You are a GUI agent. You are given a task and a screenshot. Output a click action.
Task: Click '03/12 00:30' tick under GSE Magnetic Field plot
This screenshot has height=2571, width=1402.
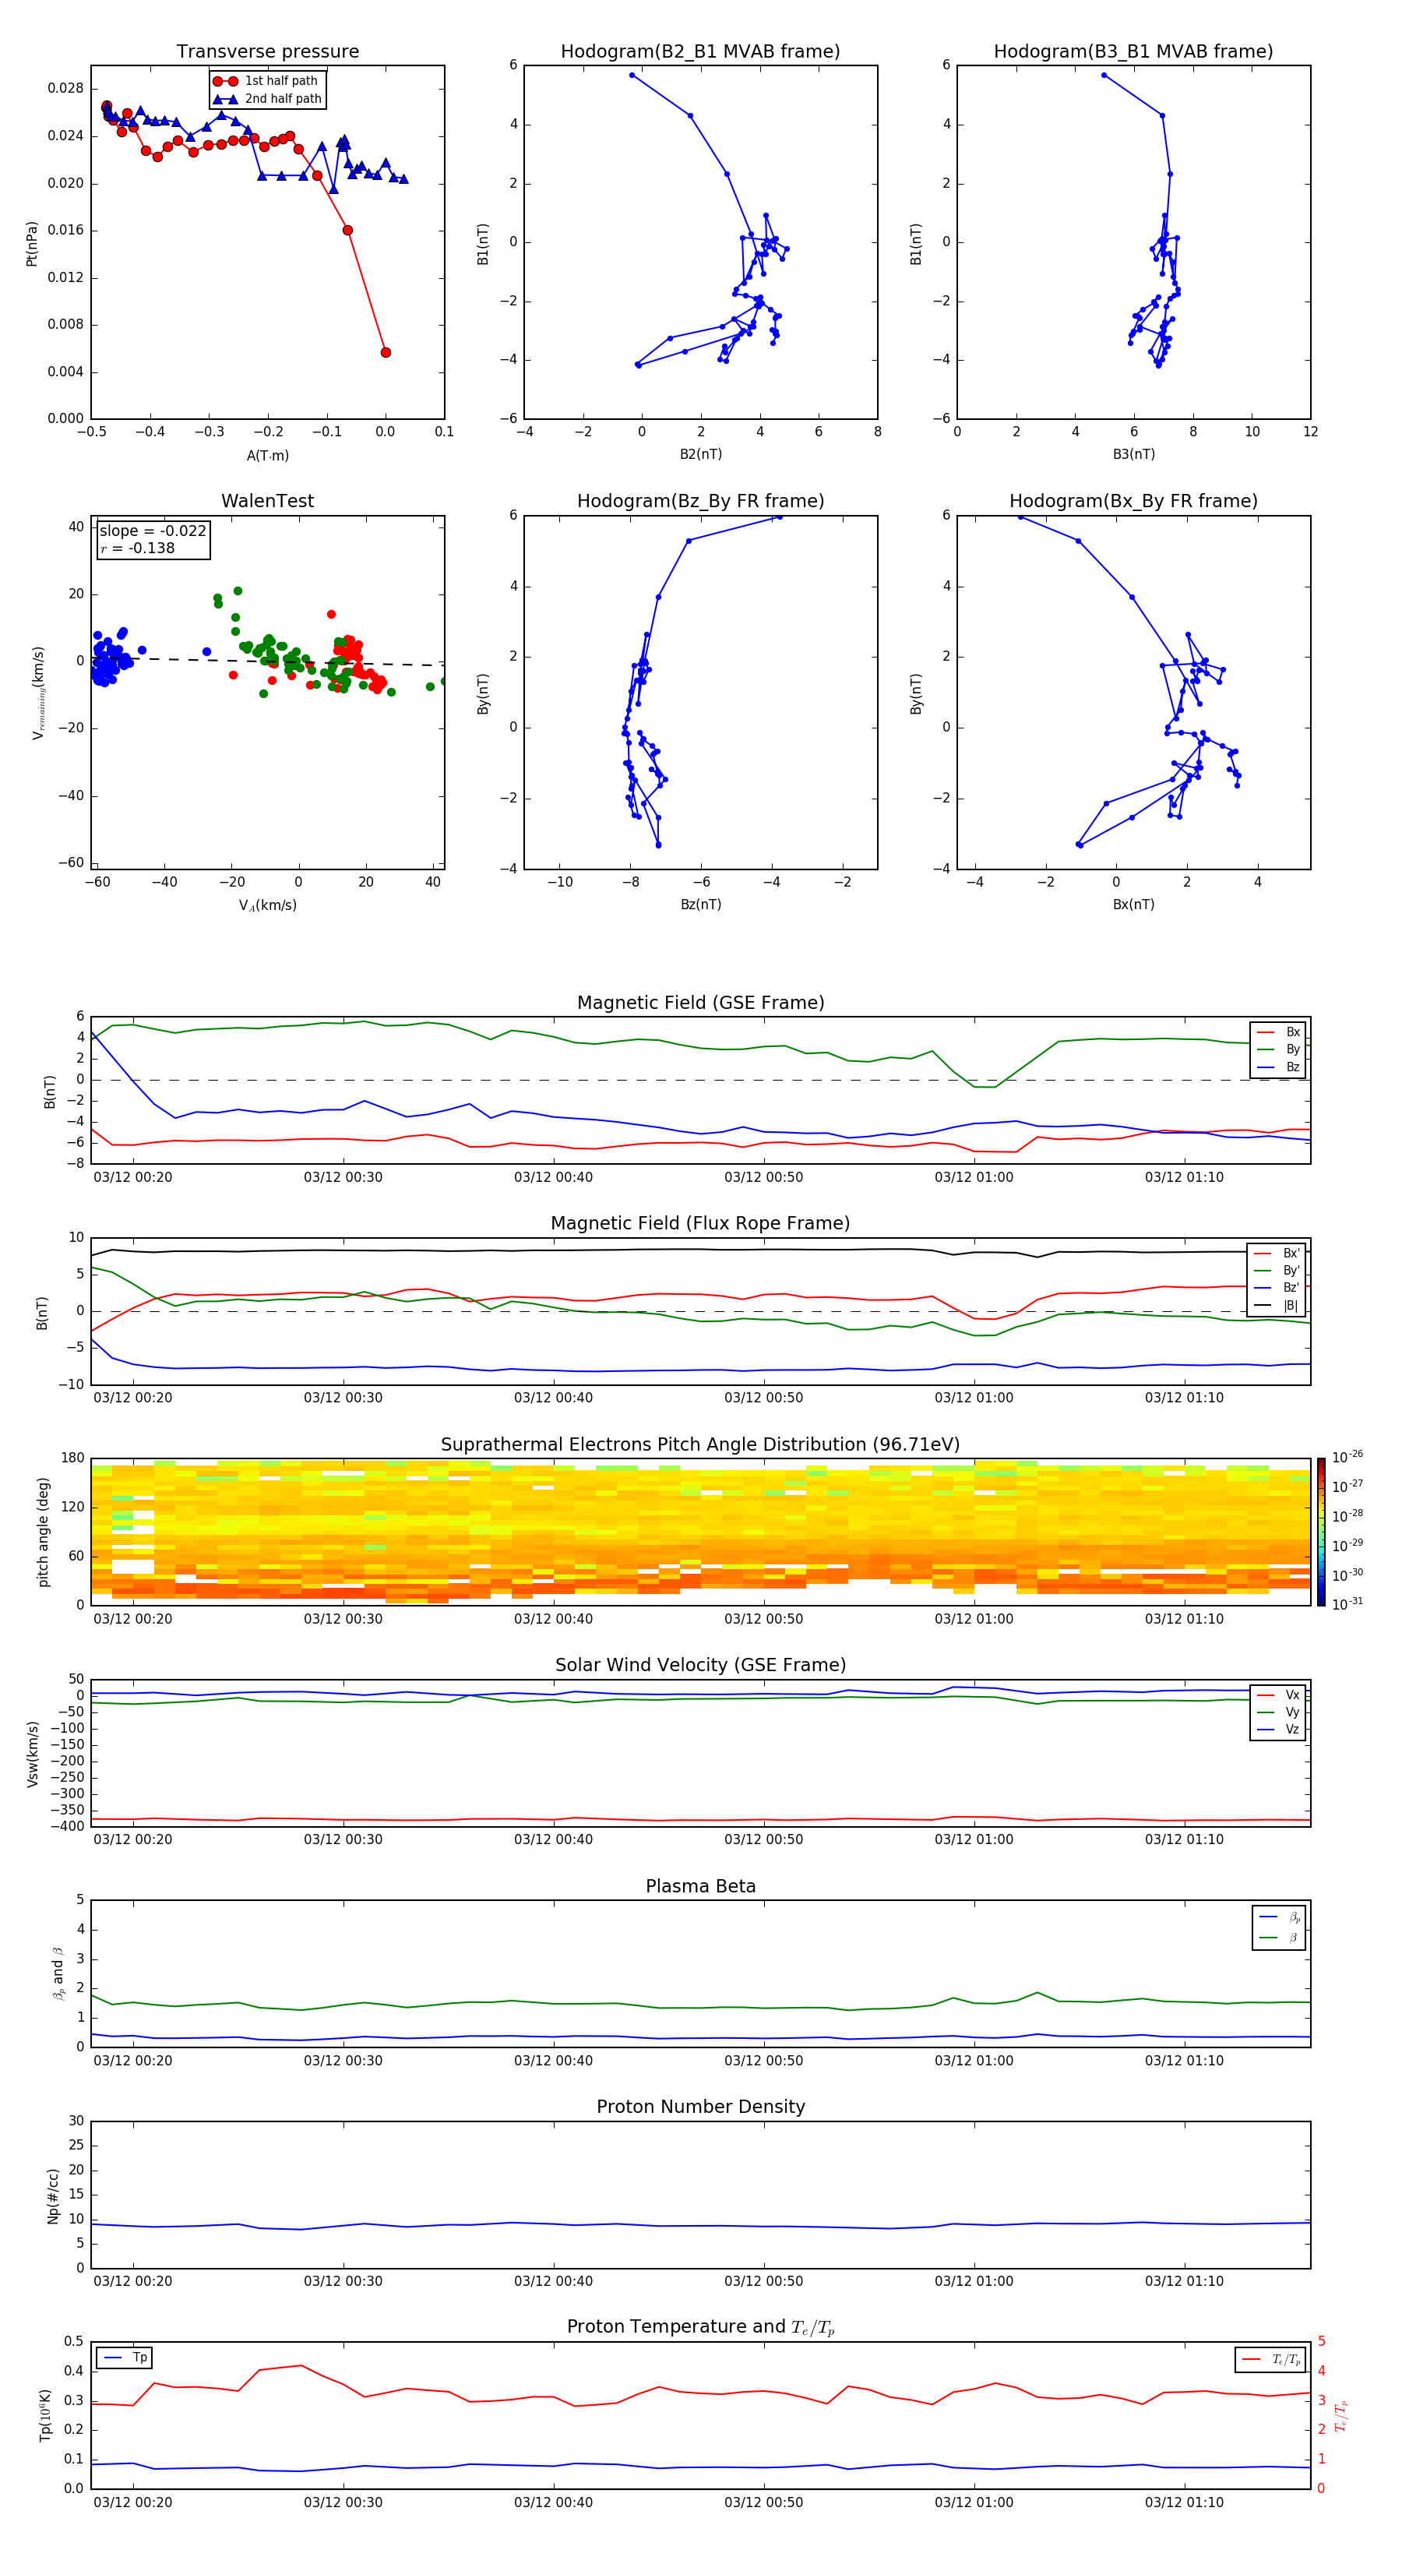point(342,1178)
